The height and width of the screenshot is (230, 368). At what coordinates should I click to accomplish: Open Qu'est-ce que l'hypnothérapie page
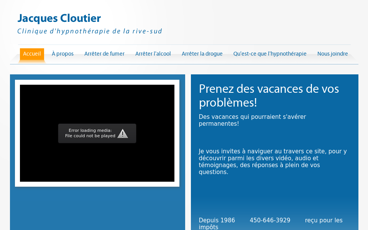pos(269,54)
